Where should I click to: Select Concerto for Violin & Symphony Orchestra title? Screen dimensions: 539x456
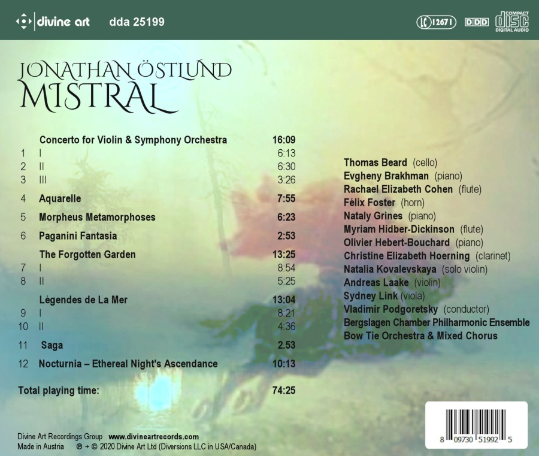pyautogui.click(x=134, y=140)
